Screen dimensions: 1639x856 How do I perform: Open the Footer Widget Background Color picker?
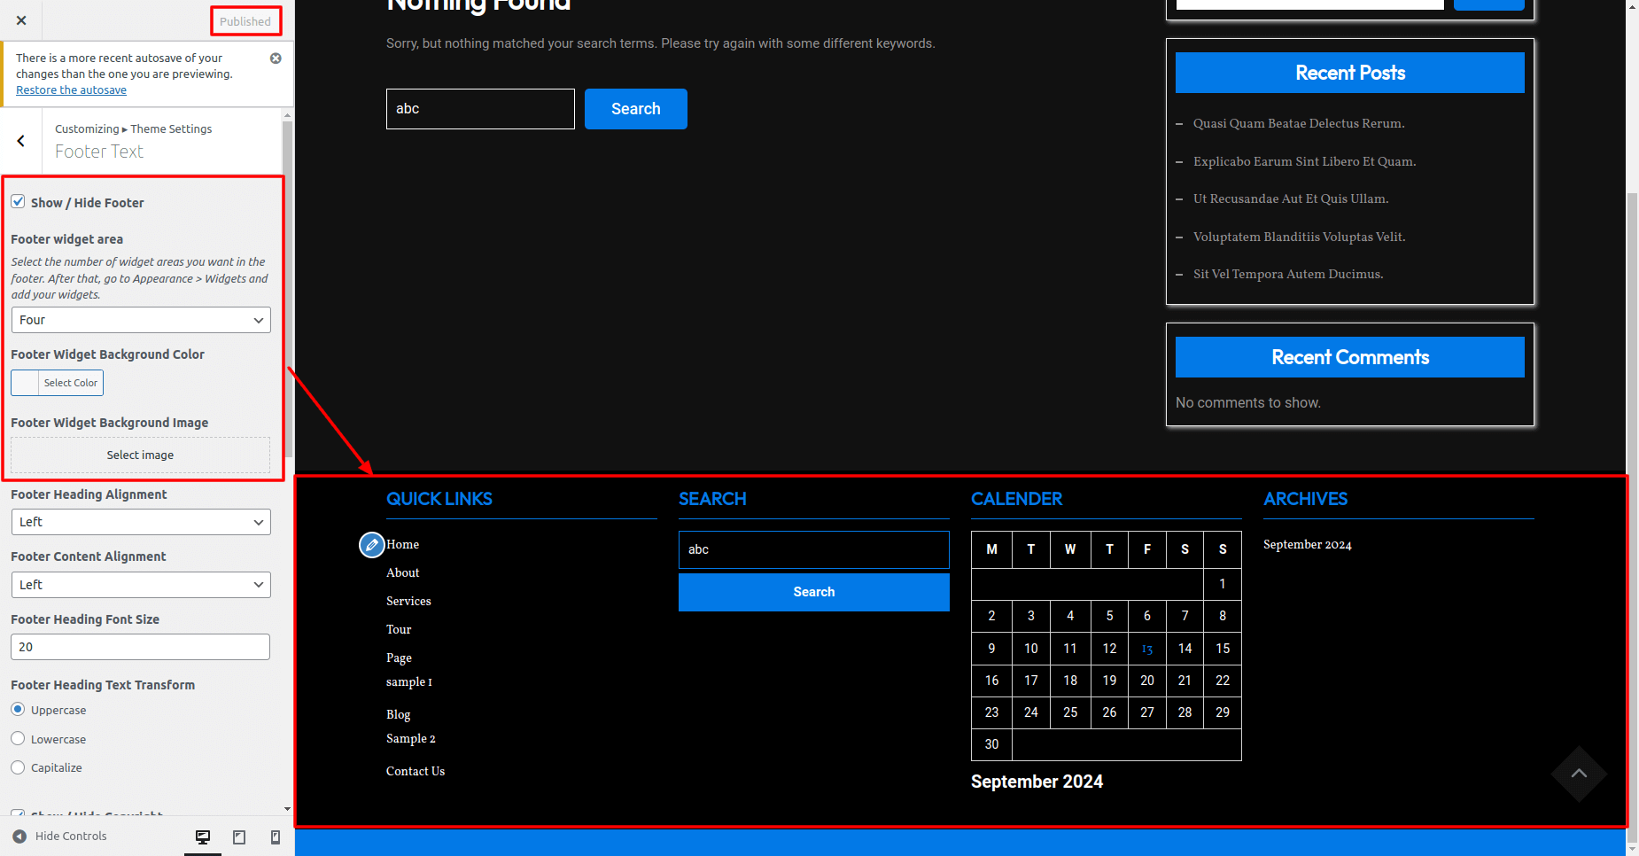point(58,383)
